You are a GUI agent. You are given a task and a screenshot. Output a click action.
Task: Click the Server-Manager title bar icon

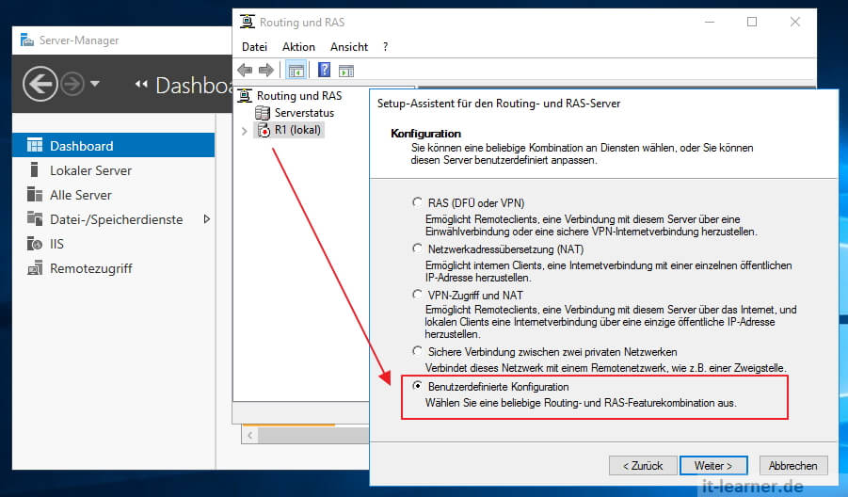coord(27,40)
